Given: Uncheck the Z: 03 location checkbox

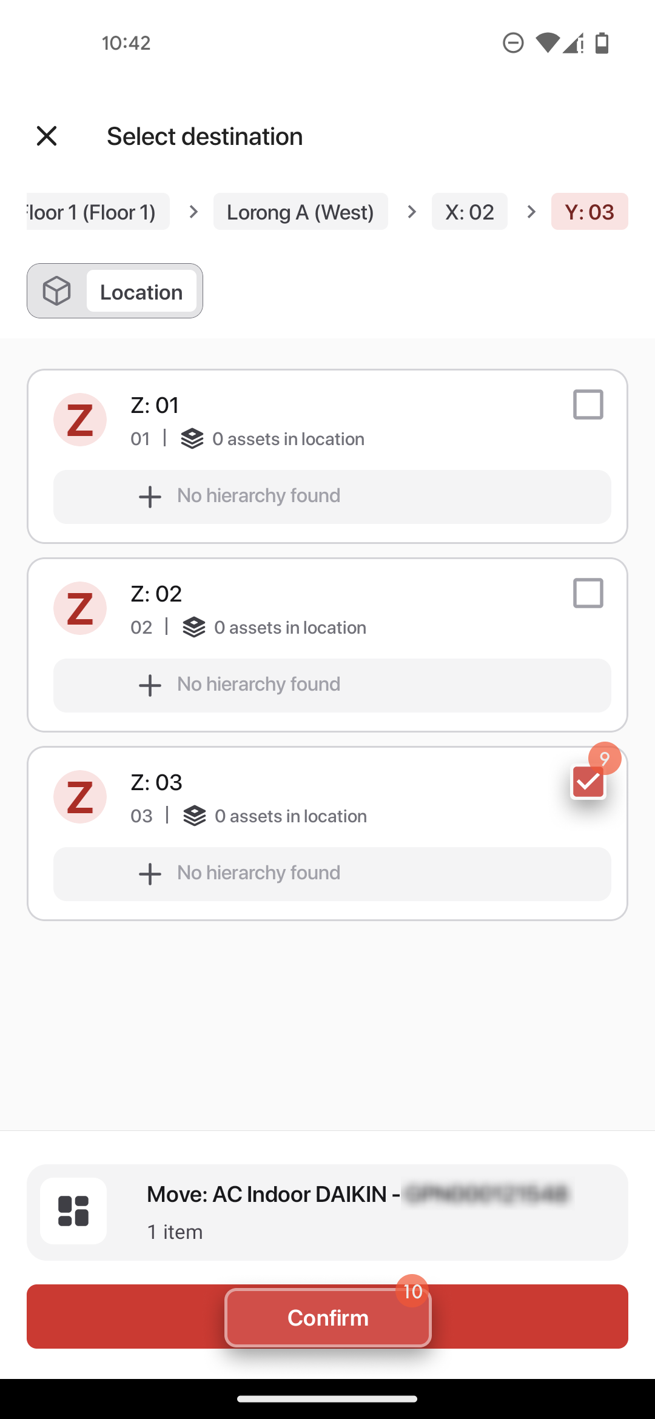Looking at the screenshot, I should pos(588,782).
